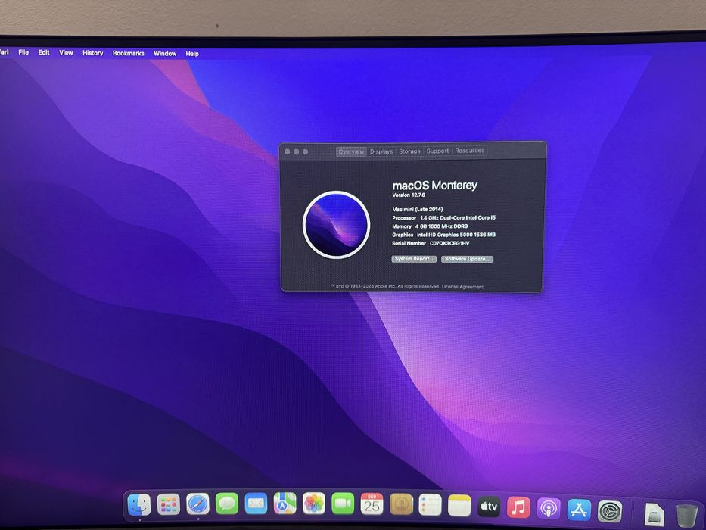This screenshot has height=530, width=706.
Task: Open Launchpad from the Dock
Action: 169,504
